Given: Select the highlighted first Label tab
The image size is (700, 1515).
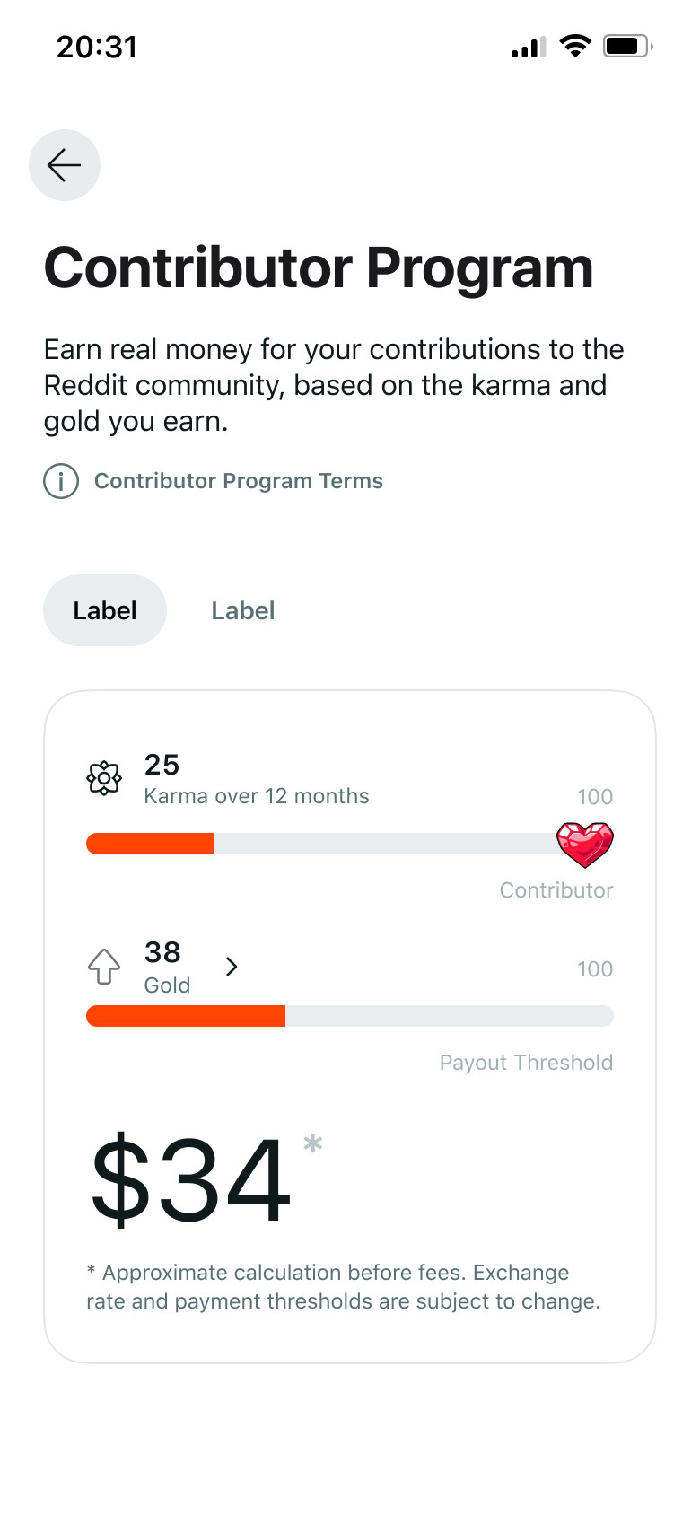Looking at the screenshot, I should coord(105,610).
